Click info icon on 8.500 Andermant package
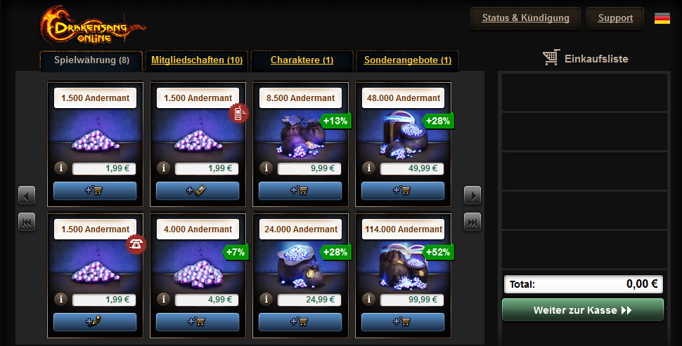The width and height of the screenshot is (682, 346). point(266,168)
